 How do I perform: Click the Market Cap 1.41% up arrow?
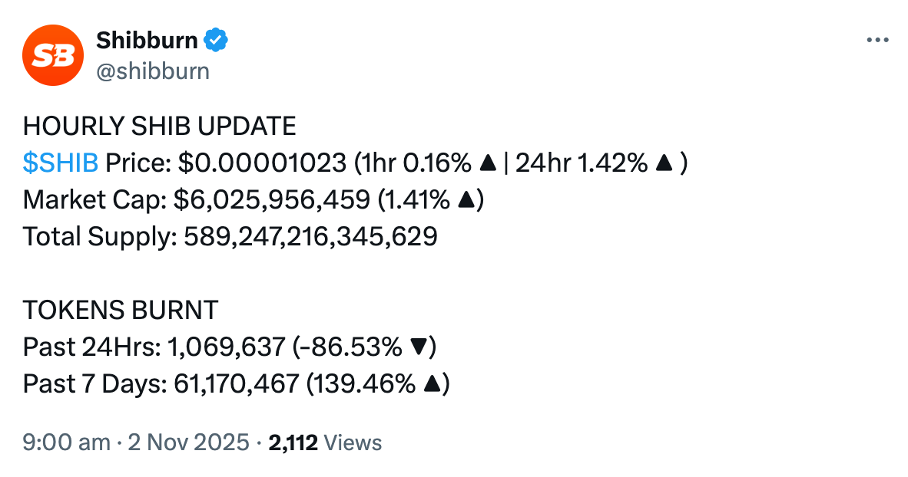(465, 199)
